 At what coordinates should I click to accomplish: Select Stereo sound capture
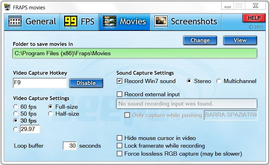click(x=189, y=81)
